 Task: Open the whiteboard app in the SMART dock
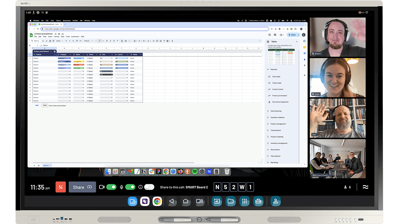132,201
